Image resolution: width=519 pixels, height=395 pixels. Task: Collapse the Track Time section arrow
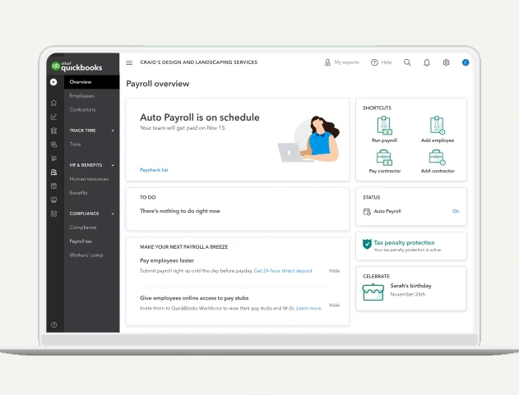pyautogui.click(x=113, y=131)
